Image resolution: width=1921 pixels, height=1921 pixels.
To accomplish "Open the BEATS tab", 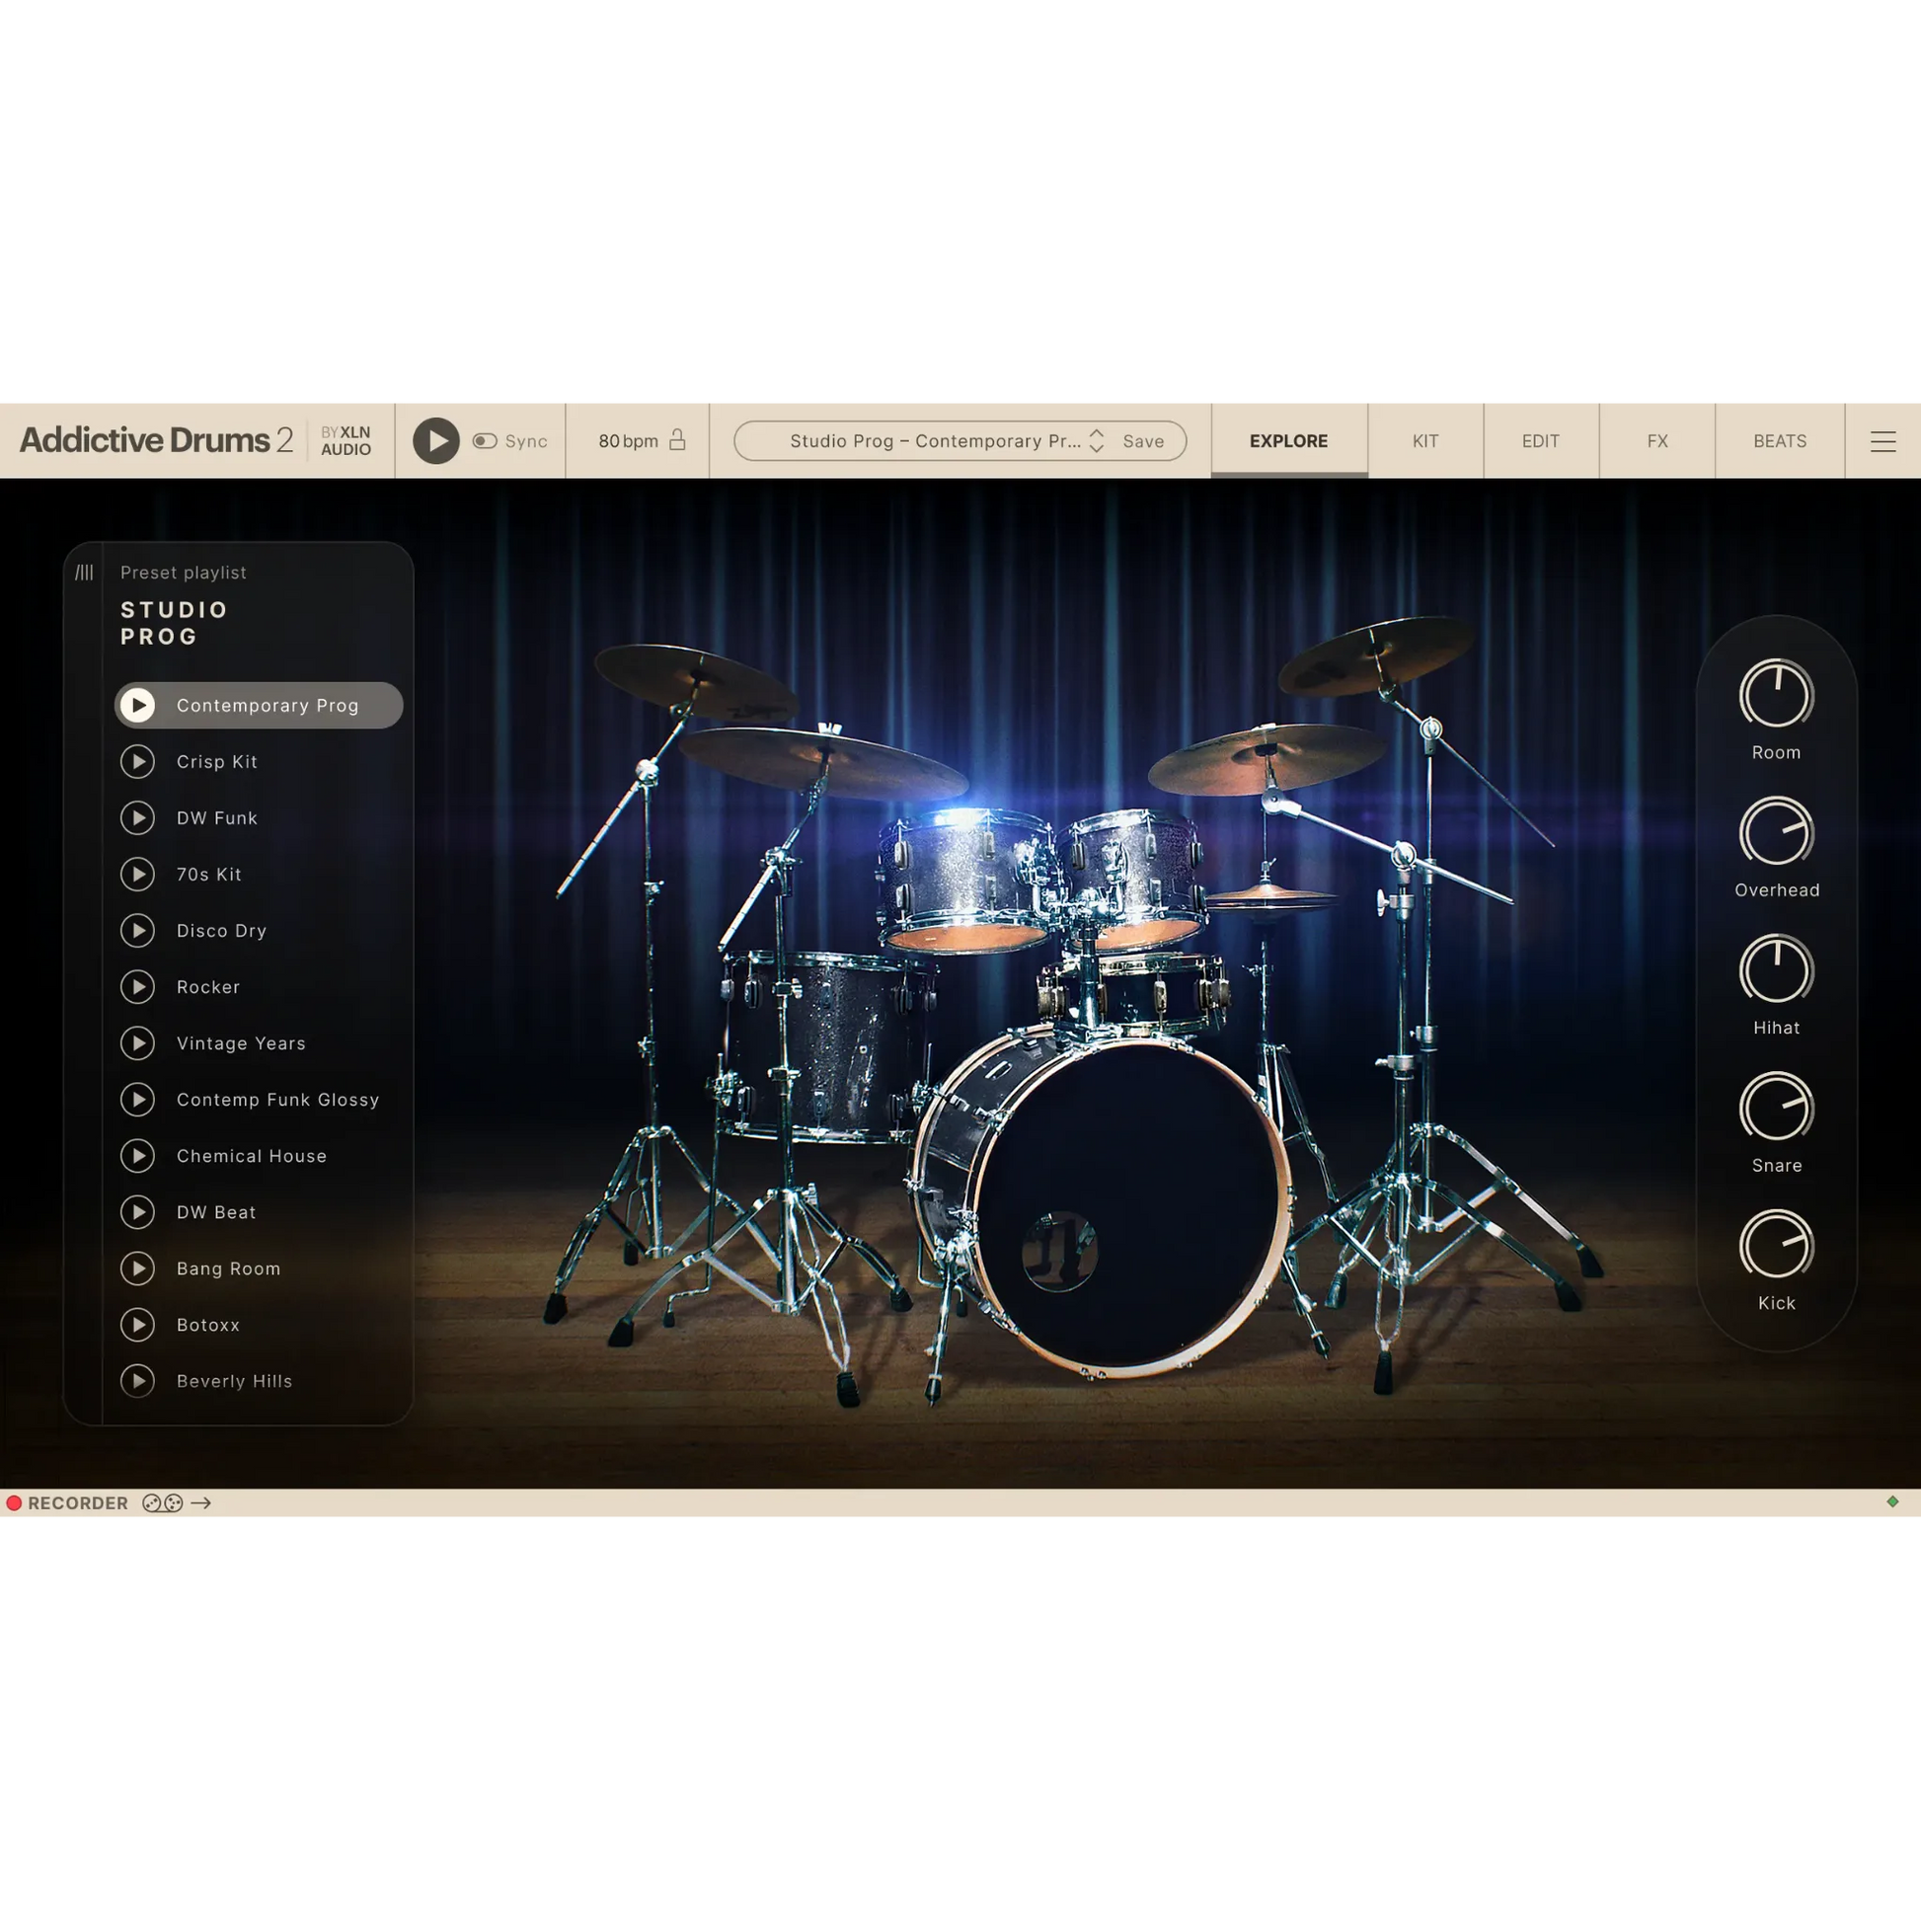I will click(1780, 440).
